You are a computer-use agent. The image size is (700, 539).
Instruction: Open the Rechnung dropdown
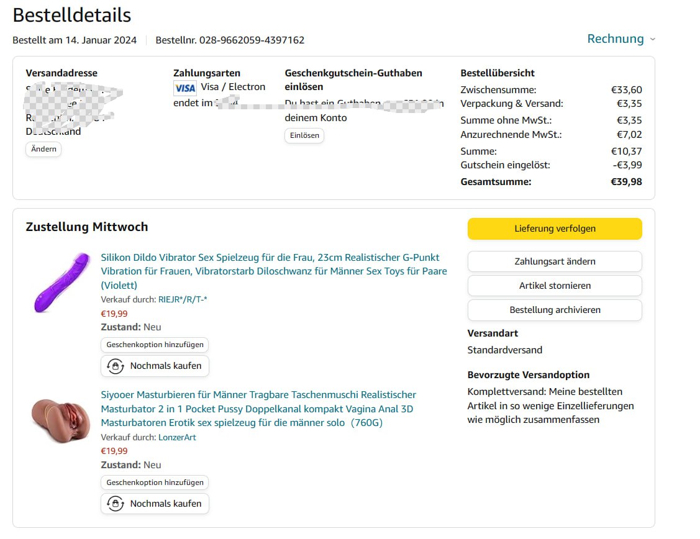click(x=615, y=38)
